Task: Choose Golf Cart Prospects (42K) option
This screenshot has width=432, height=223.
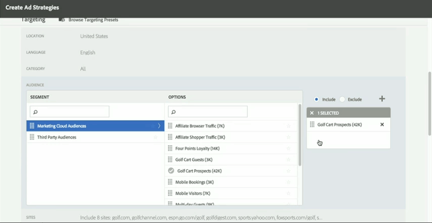Action: pyautogui.click(x=231, y=171)
